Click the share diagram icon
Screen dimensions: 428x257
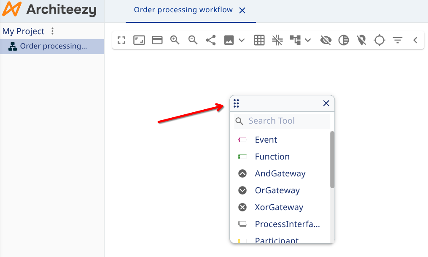[x=211, y=40]
